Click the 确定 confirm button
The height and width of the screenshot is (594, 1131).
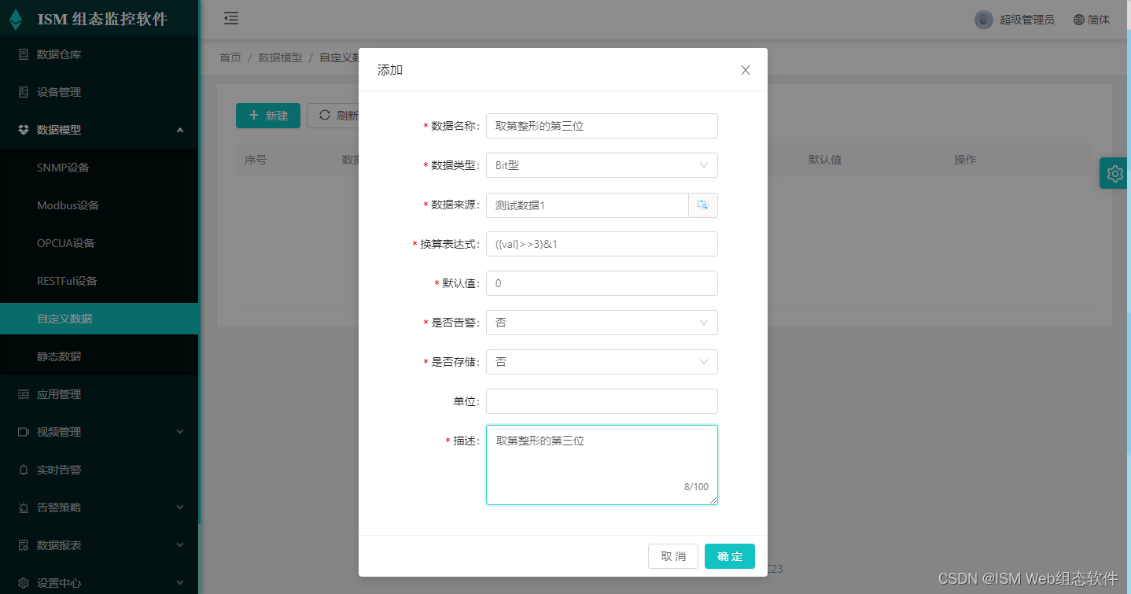729,556
